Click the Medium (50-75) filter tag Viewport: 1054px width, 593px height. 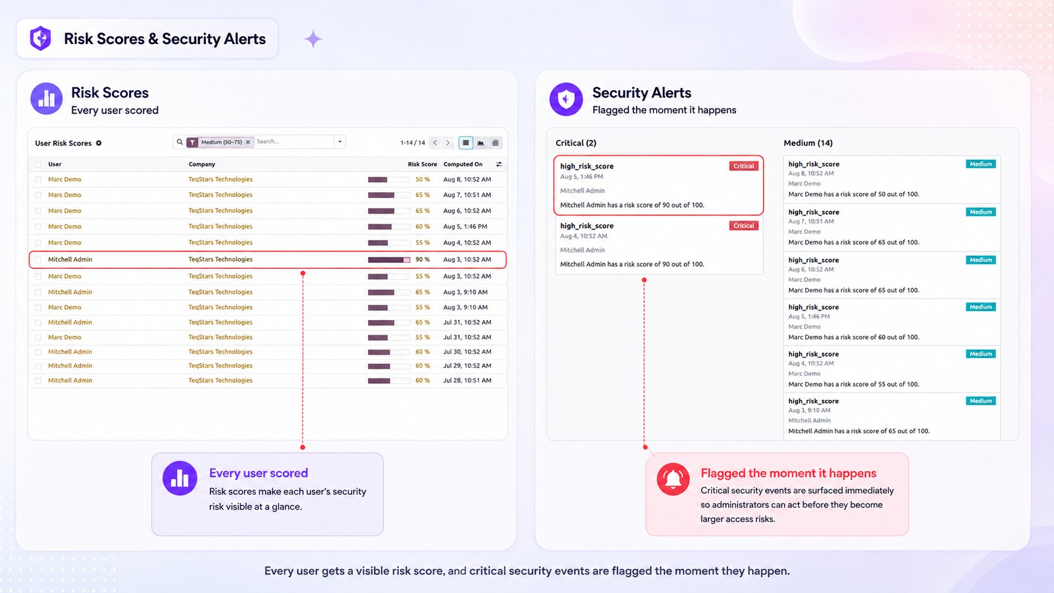[x=221, y=142]
